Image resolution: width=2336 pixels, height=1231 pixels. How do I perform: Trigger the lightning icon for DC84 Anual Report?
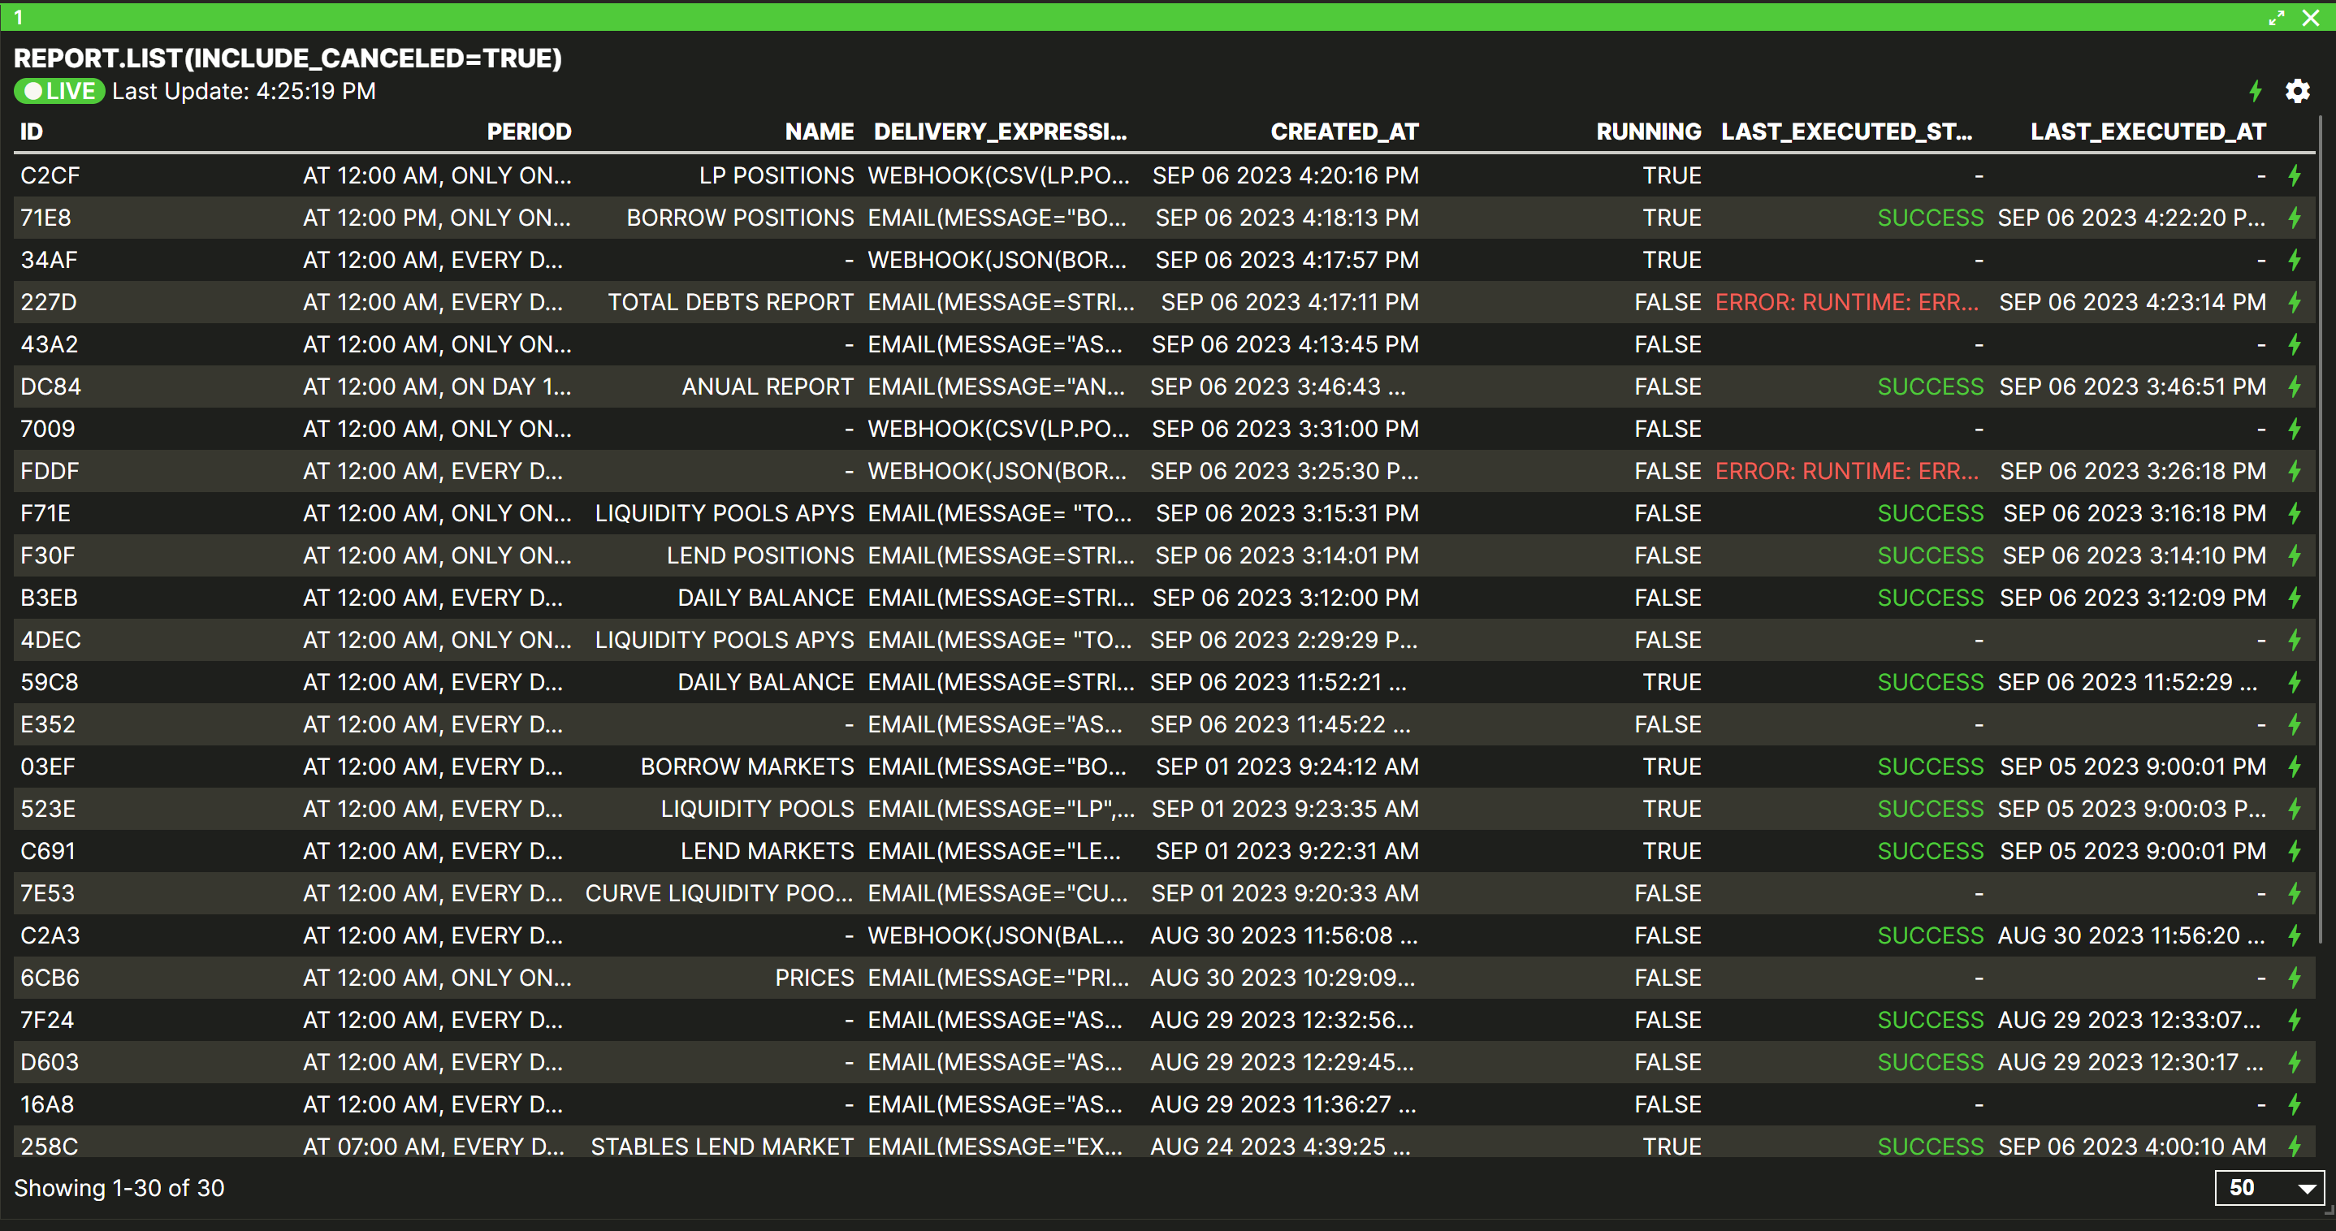pyautogui.click(x=2295, y=387)
